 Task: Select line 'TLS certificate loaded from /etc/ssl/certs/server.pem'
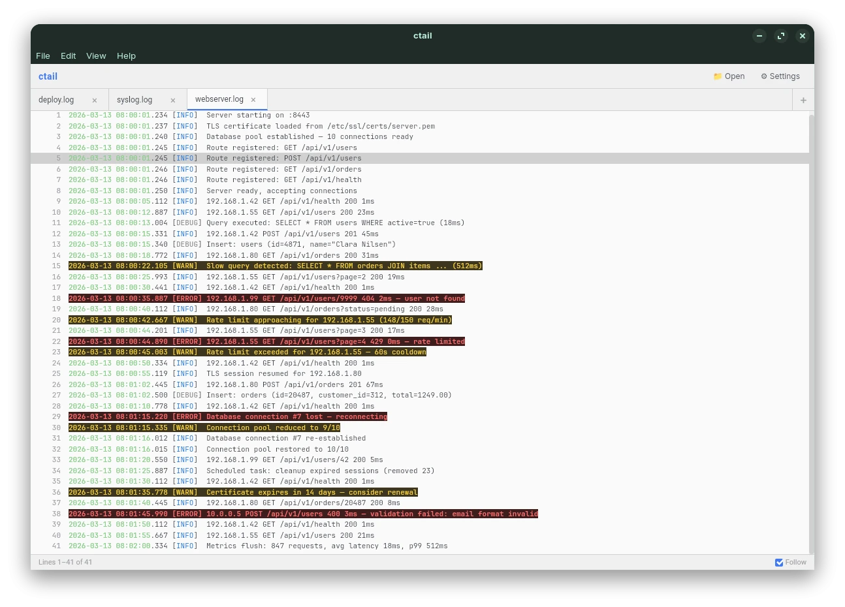(x=420, y=126)
